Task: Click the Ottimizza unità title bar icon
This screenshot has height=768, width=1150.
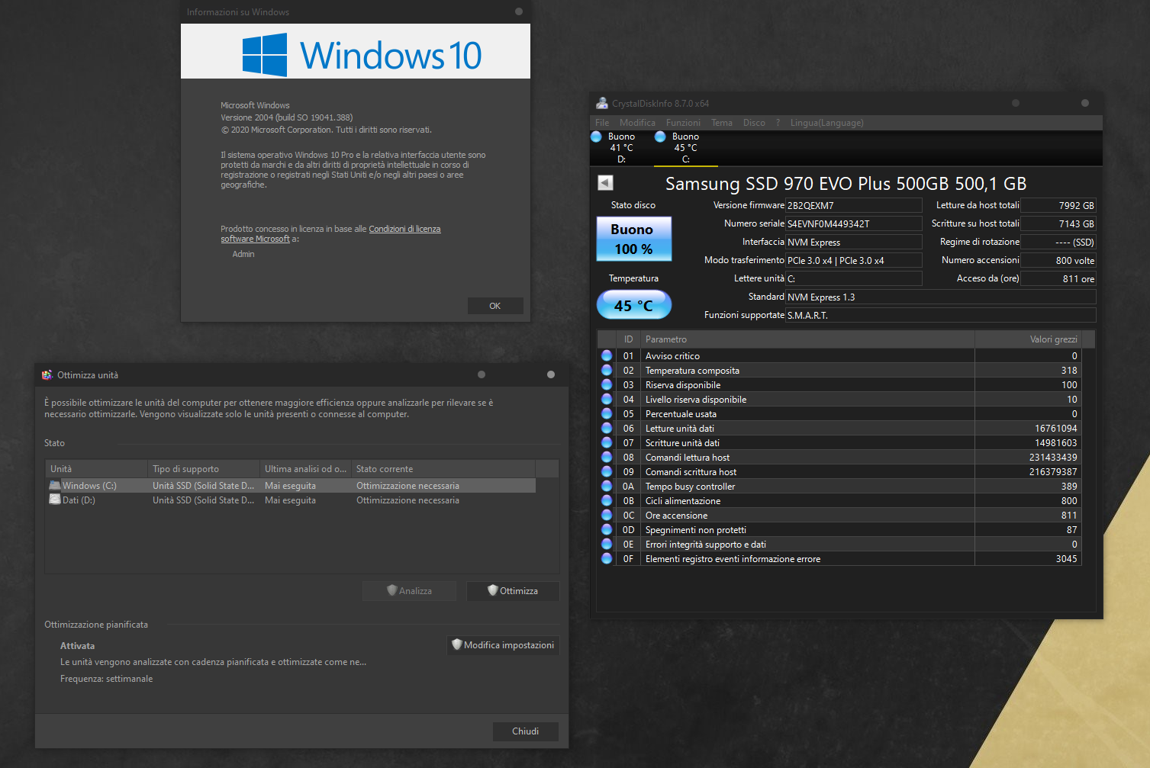Action: tap(47, 374)
